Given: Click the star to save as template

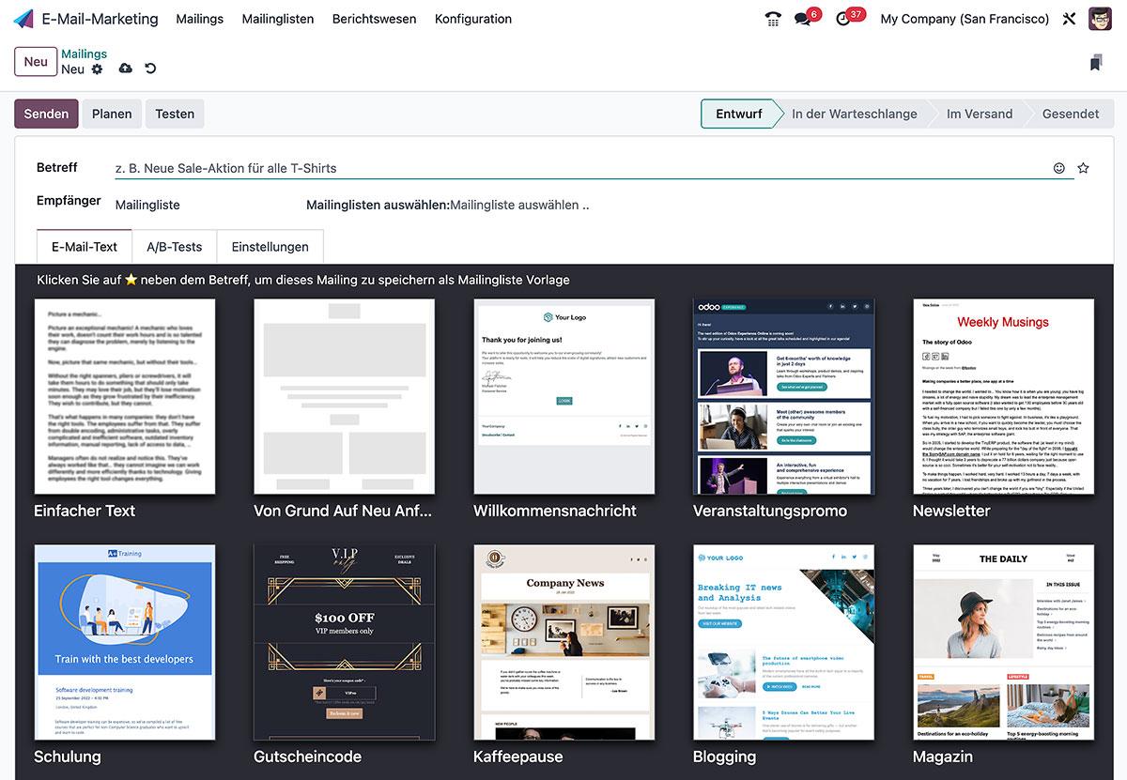Looking at the screenshot, I should coord(1083,168).
